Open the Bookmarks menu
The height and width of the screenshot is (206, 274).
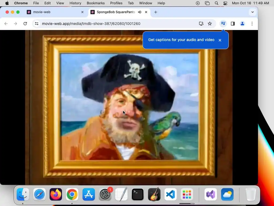(x=96, y=3)
